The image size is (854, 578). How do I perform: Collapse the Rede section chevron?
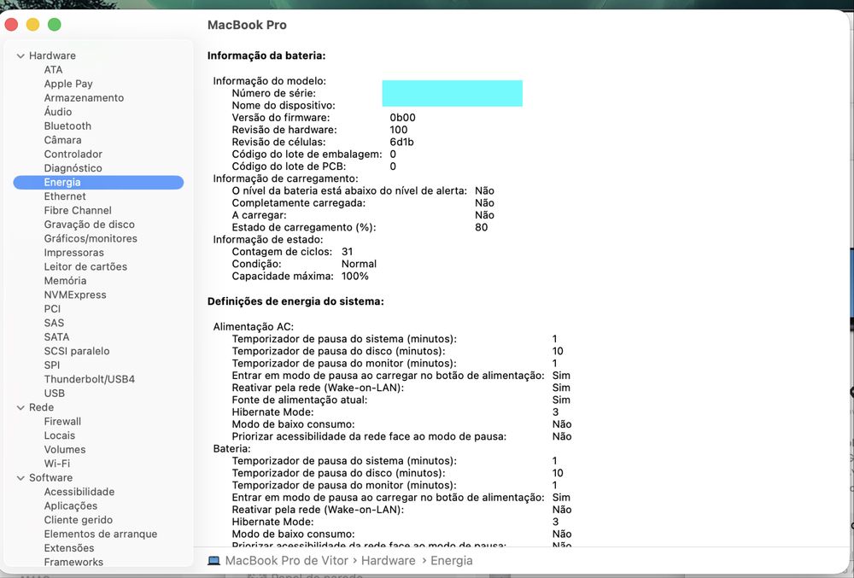tap(20, 407)
